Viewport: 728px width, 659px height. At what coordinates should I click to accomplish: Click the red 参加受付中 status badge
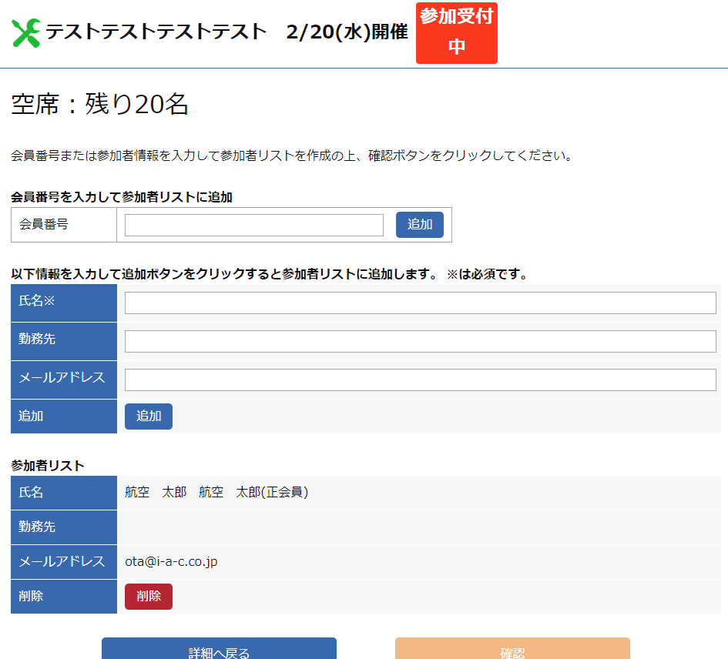point(456,32)
